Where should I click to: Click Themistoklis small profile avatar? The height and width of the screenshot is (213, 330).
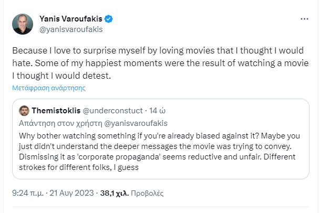(24, 111)
